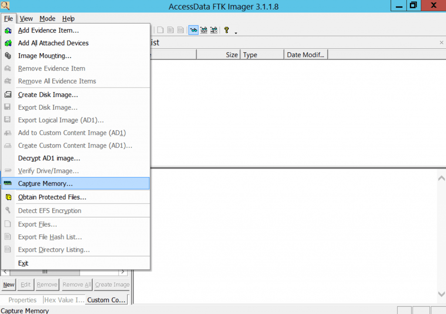Click viewer pane scroll down arrow
446x314 pixels.
[442, 294]
